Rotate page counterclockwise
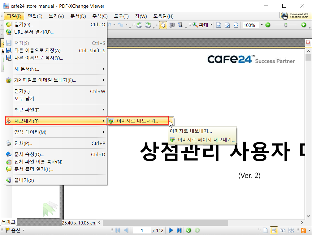This screenshot has width=312, height=235. 139,25
